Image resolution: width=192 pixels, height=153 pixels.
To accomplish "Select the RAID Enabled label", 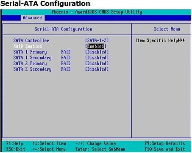I will coord(28,46).
